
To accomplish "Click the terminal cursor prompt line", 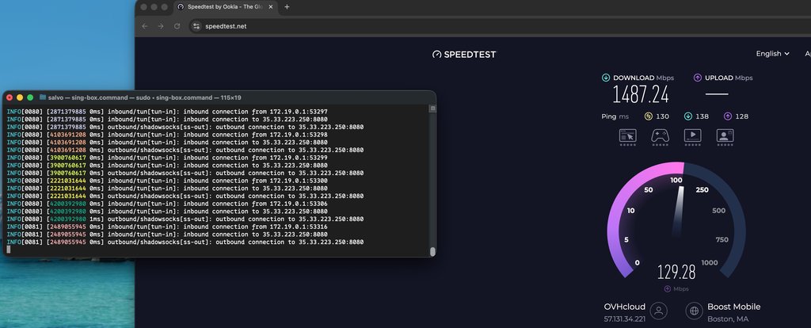I will pyautogui.click(x=9, y=250).
